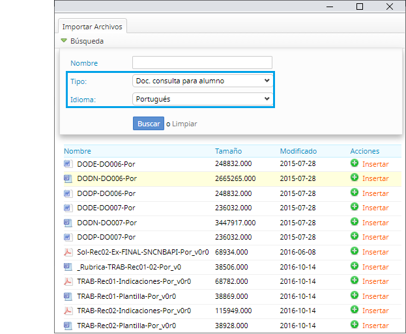The height and width of the screenshot is (334, 406).
Task: Click Insertar link for TRAB-Rec02-Indicaciones-Por_v0r0
Action: [375, 311]
